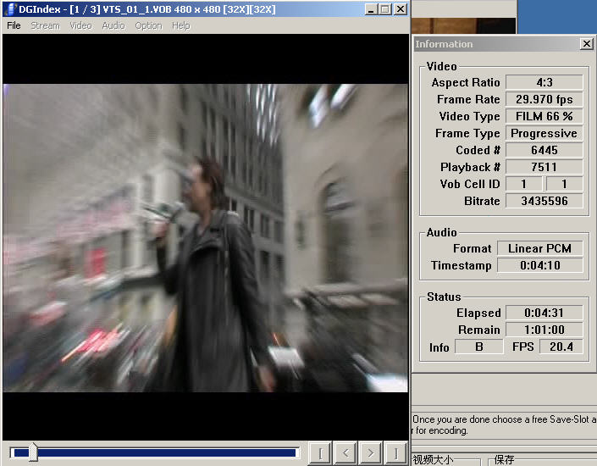Close the Information panel
Image resolution: width=597 pixels, height=466 pixels.
coord(586,44)
